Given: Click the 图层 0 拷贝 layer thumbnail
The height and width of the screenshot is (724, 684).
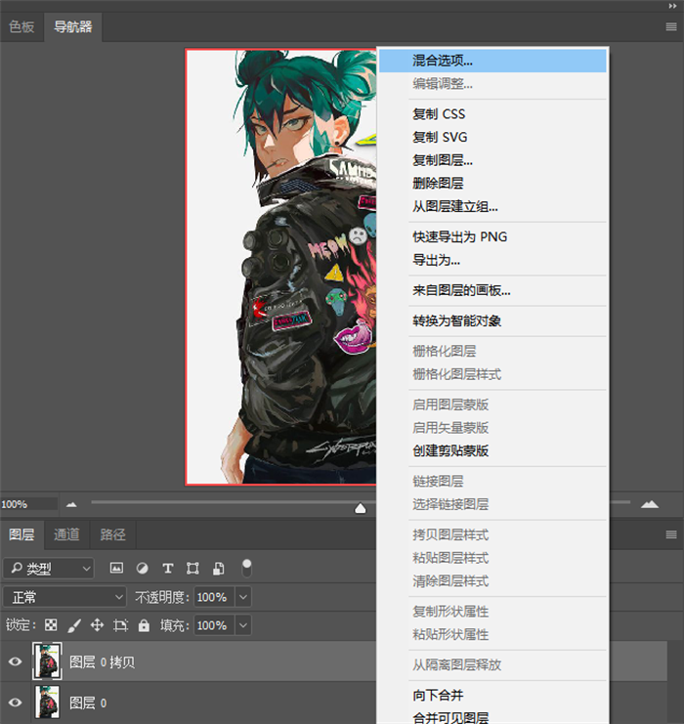Looking at the screenshot, I should pos(47,661).
